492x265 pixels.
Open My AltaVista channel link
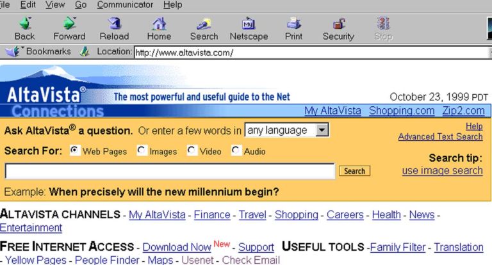(157, 215)
